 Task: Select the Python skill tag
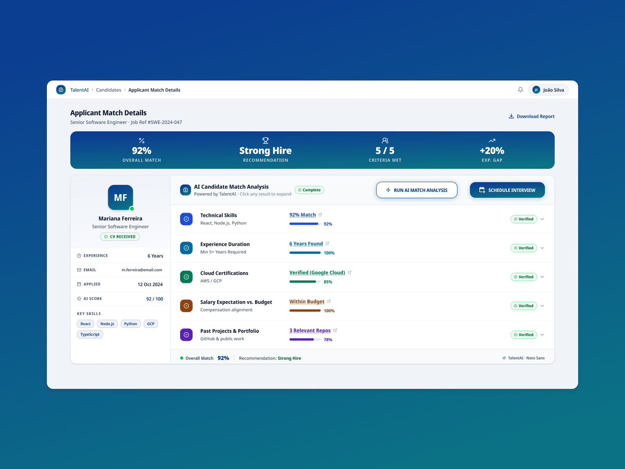(131, 324)
